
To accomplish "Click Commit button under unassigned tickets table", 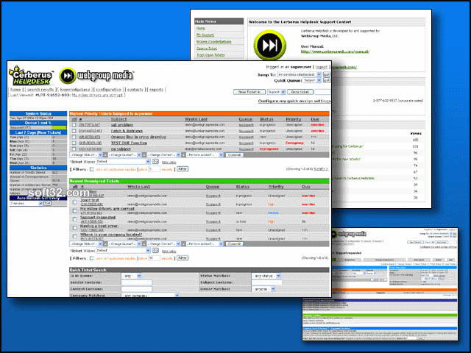I will [x=234, y=243].
